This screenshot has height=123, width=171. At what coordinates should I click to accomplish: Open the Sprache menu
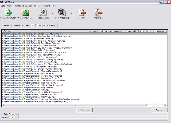tap(47, 6)
